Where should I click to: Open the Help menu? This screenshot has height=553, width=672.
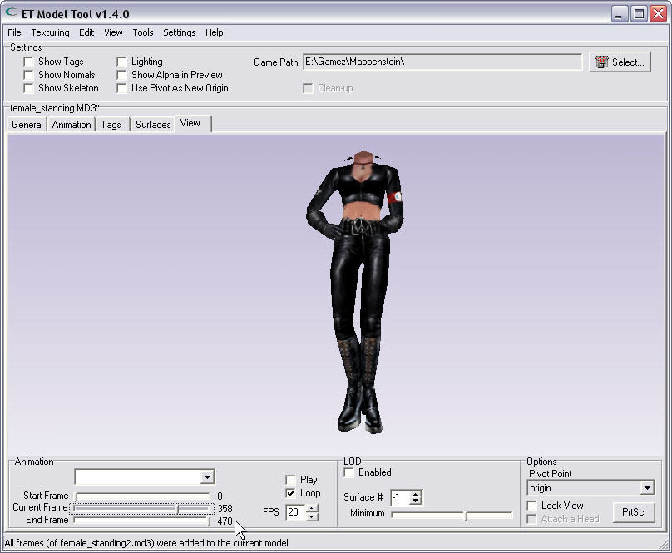[214, 32]
